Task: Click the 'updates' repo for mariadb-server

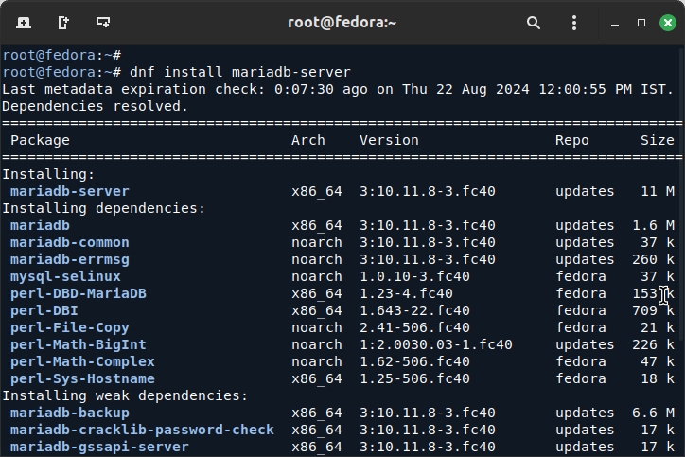Action: [x=585, y=191]
